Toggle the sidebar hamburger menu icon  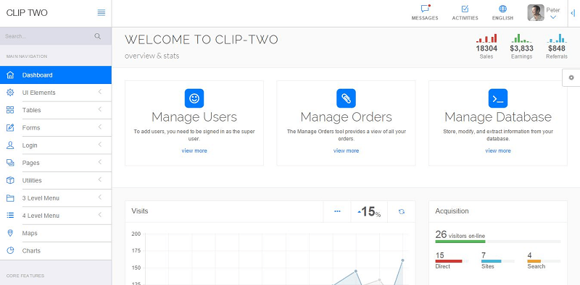(x=101, y=12)
